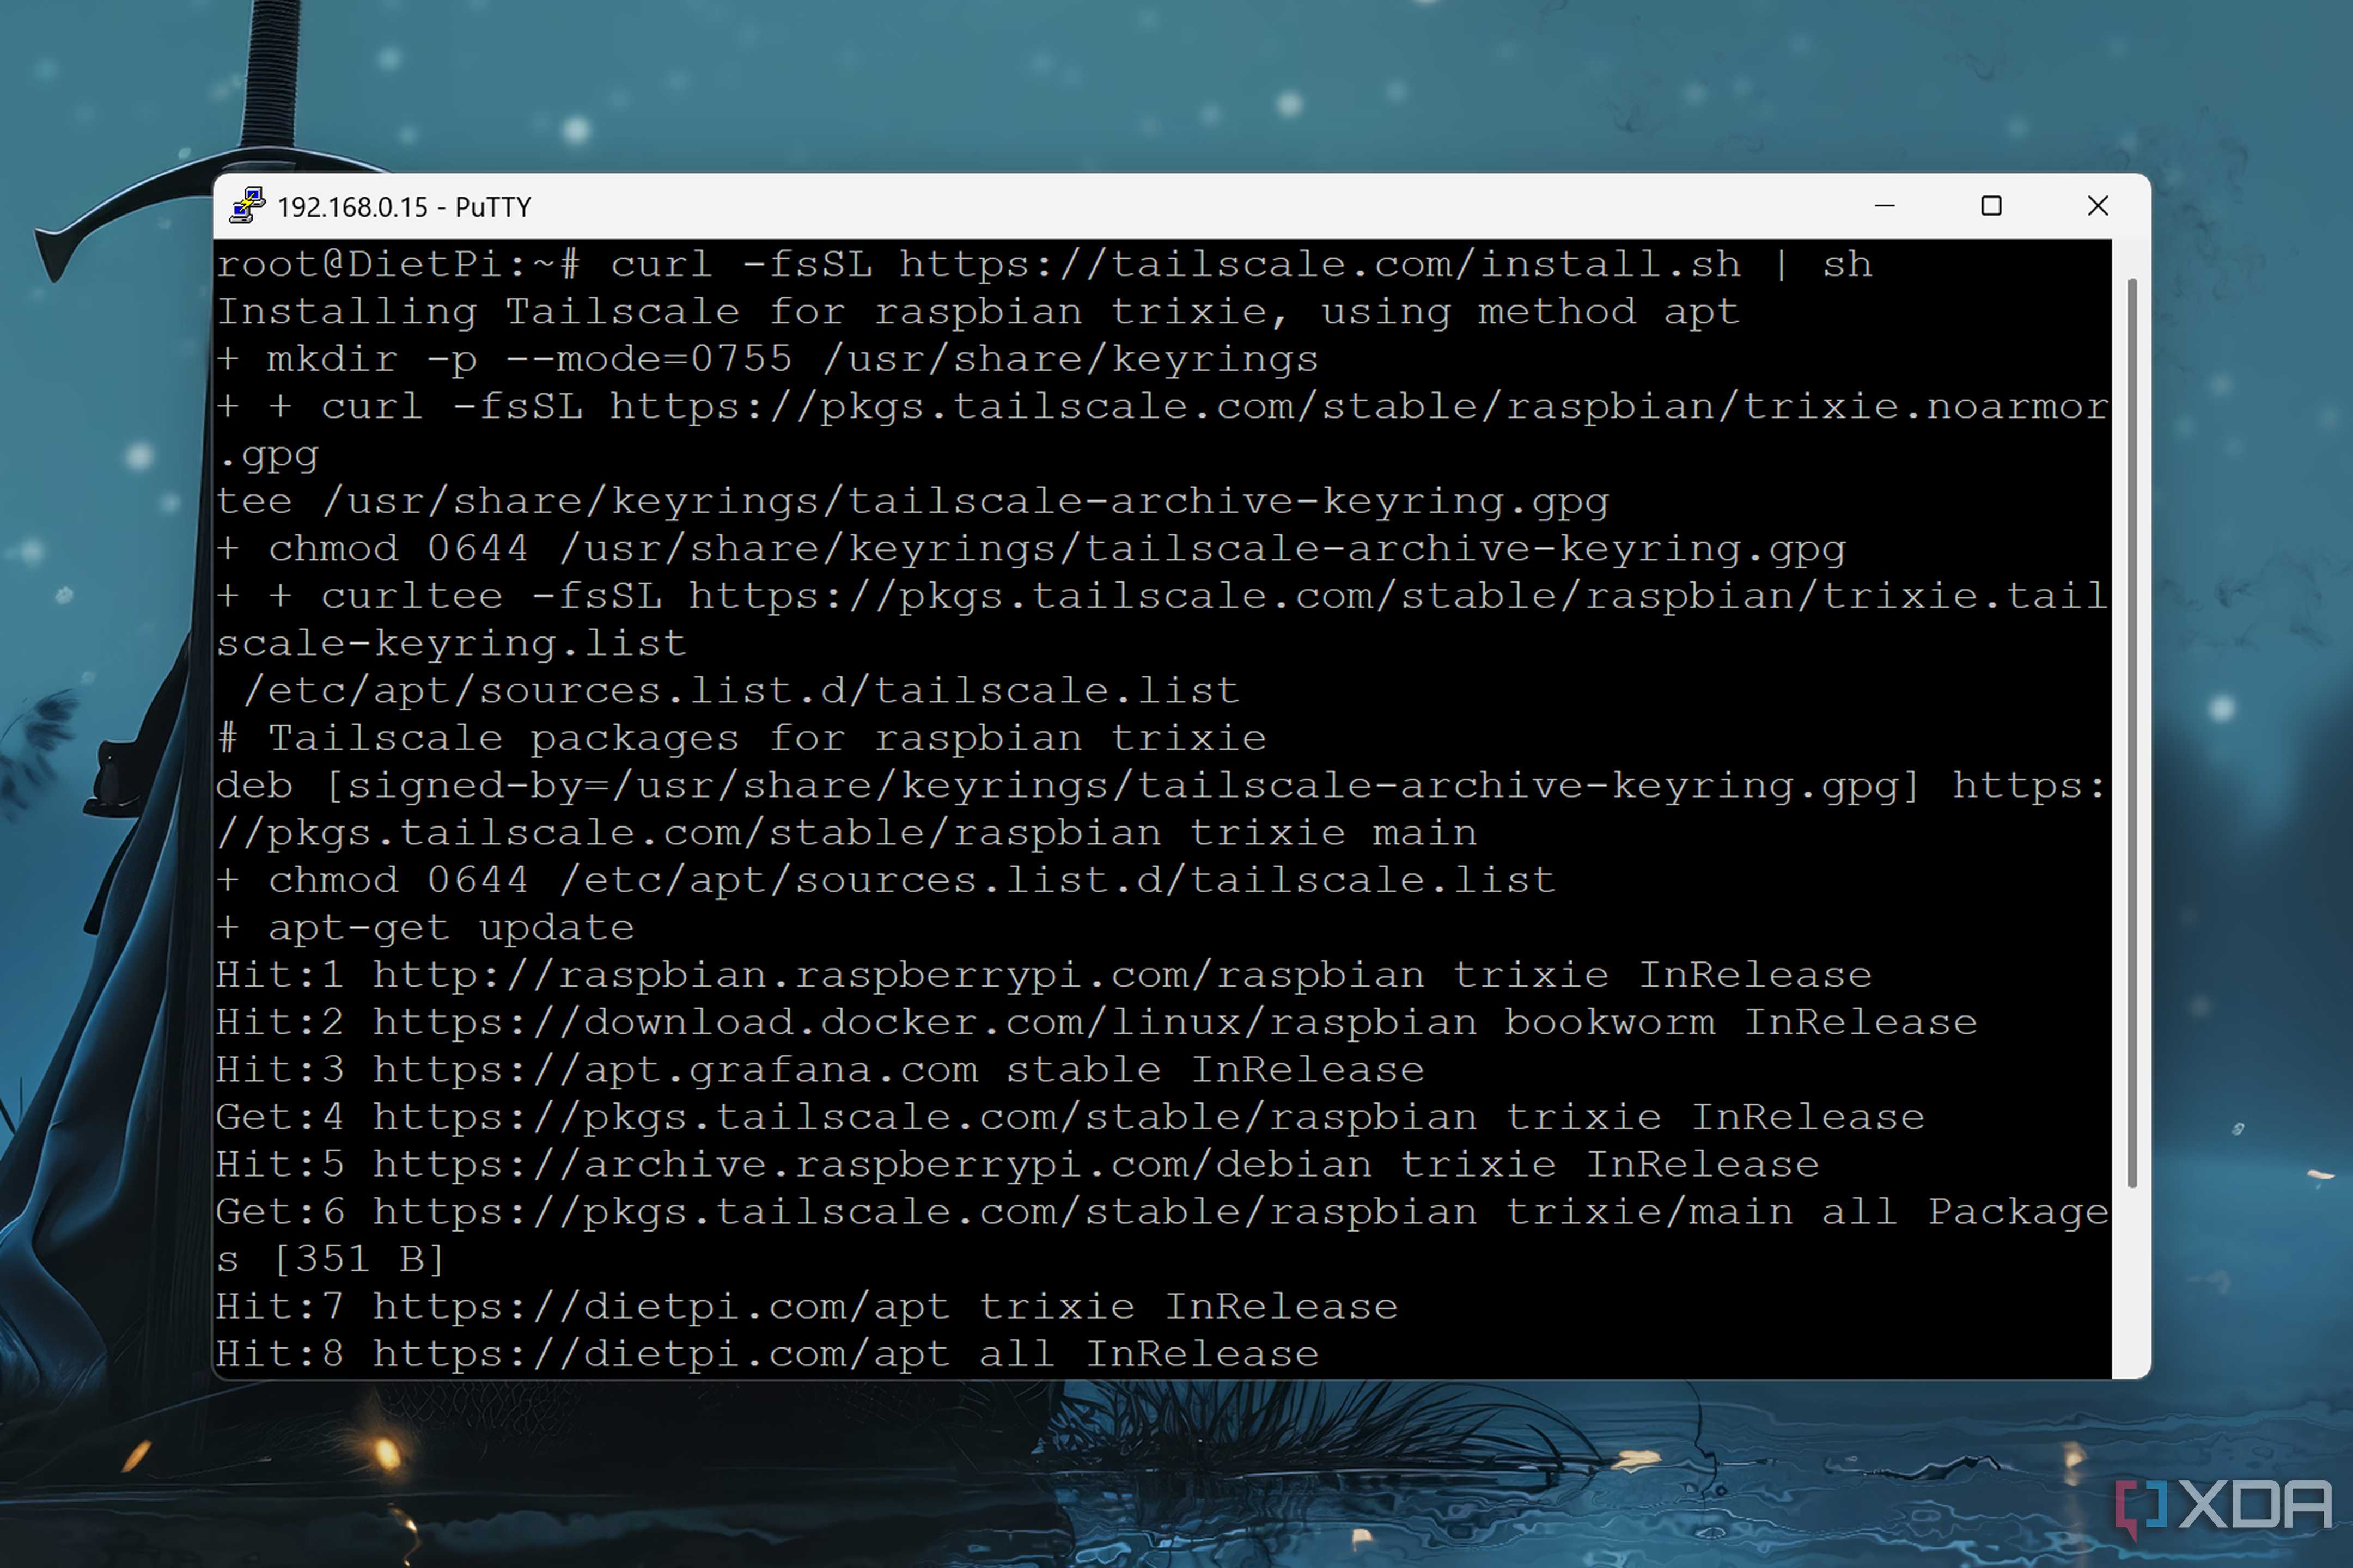Click 'Hit:8' dietpi.com/apt all line
The height and width of the screenshot is (1568, 2353).
[767, 1354]
